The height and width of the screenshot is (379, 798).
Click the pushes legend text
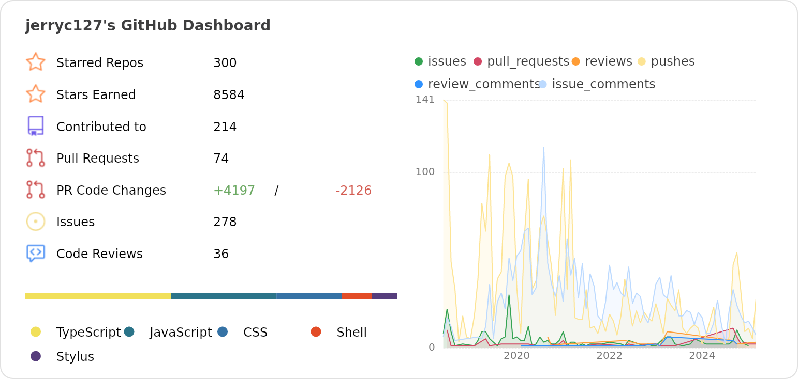pyautogui.click(x=673, y=62)
